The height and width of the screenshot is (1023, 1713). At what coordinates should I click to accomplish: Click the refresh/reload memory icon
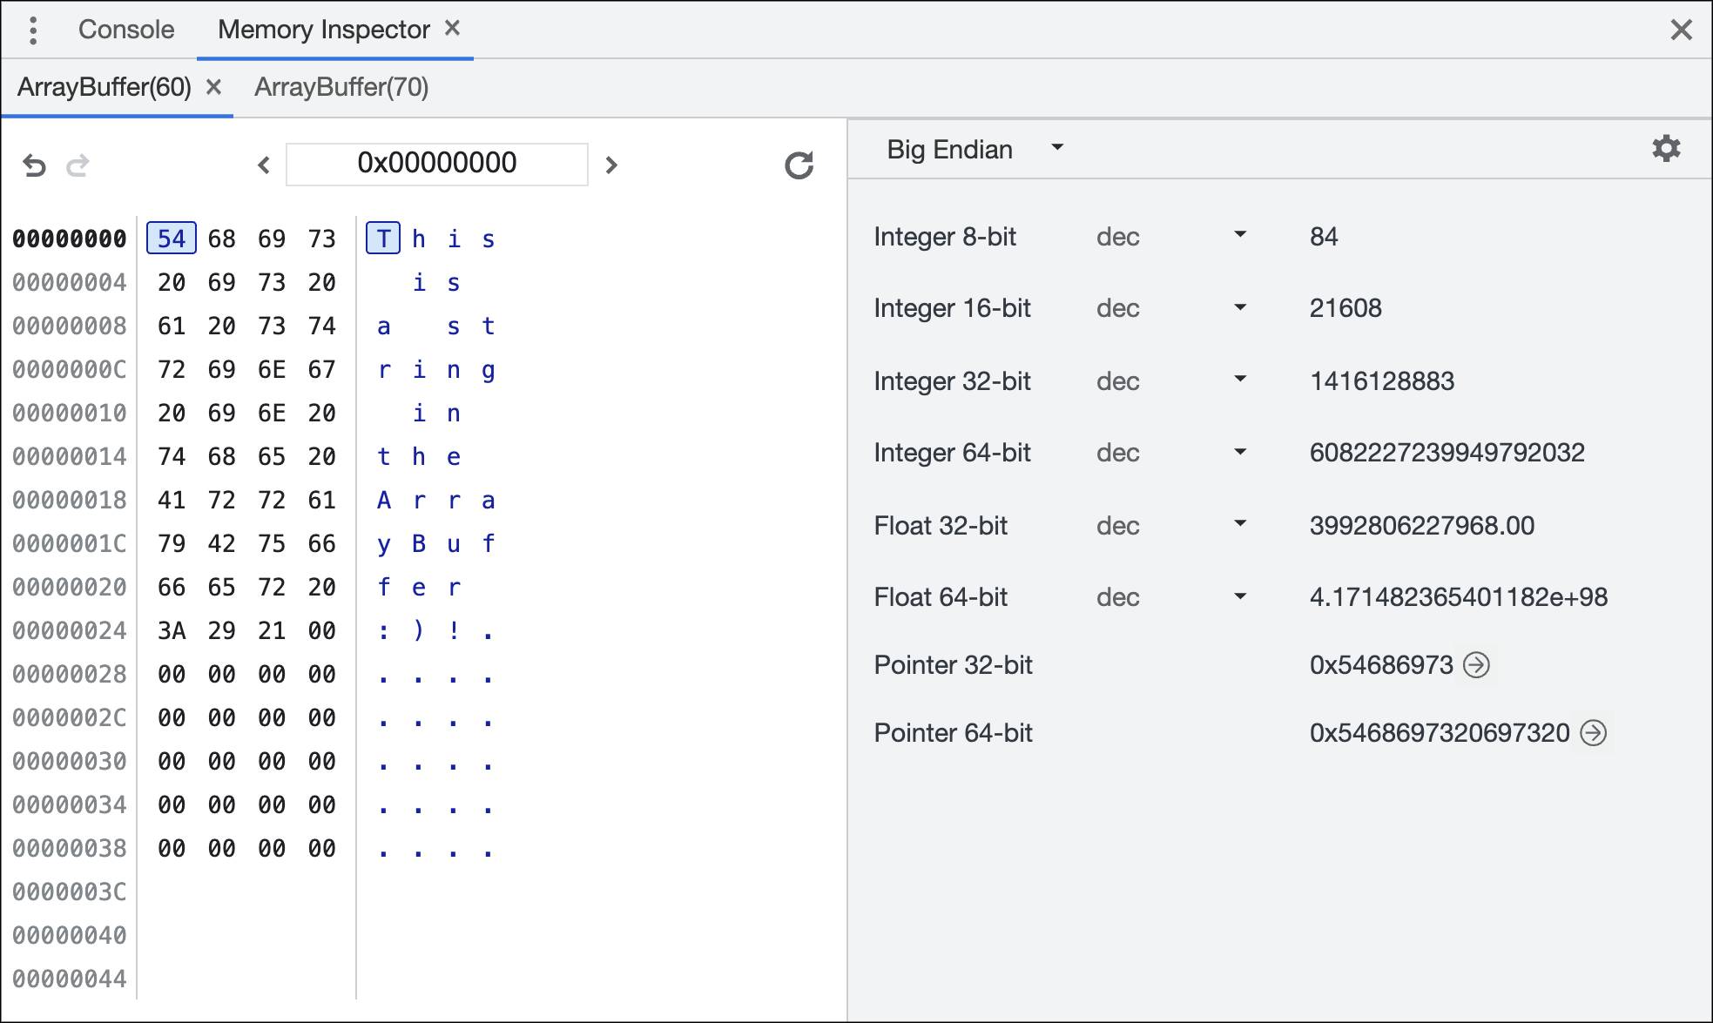tap(799, 163)
